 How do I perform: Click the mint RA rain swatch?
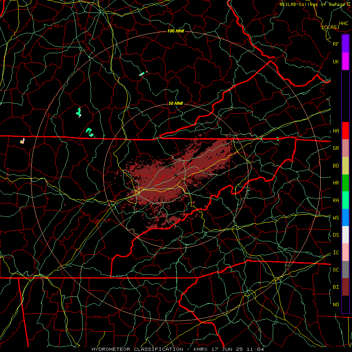tap(345, 200)
